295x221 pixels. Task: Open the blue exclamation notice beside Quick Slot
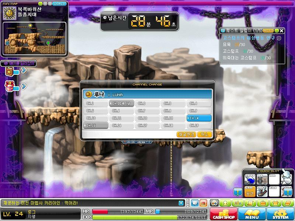237,192
